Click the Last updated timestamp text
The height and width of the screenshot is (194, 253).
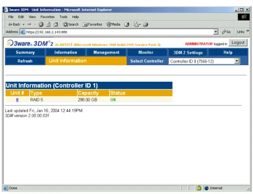44,111
